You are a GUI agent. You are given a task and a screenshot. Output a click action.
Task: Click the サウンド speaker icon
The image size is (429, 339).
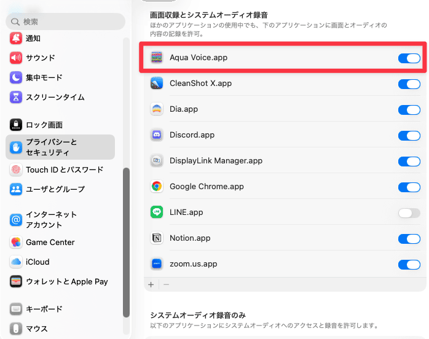click(16, 58)
